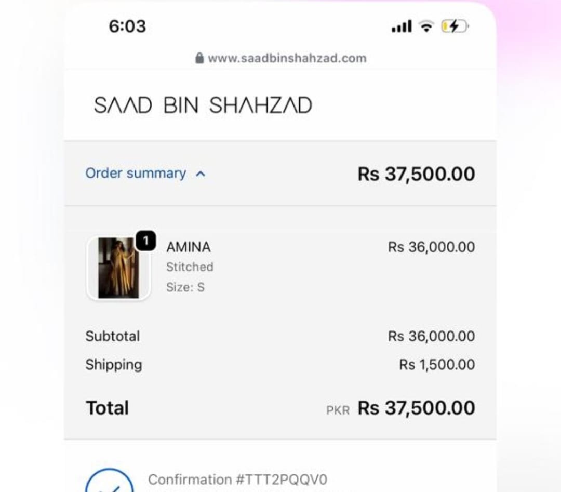Open the AMINA product thumbnail
This screenshot has width=561, height=492.
point(118,268)
